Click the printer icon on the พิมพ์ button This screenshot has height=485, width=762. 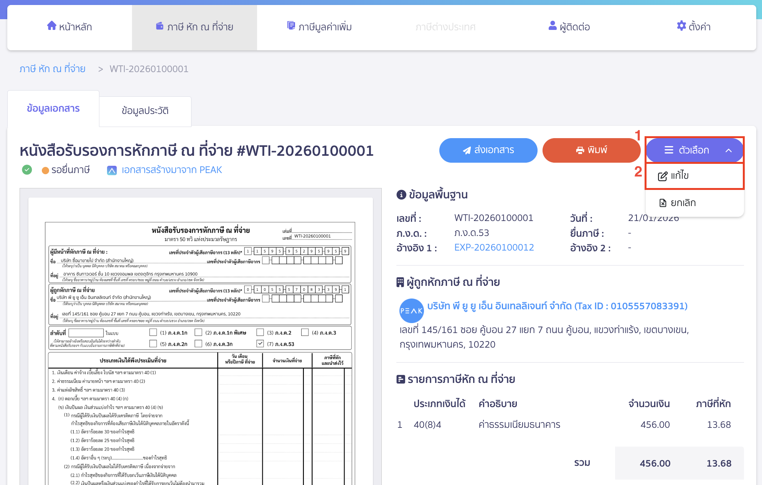pyautogui.click(x=579, y=150)
